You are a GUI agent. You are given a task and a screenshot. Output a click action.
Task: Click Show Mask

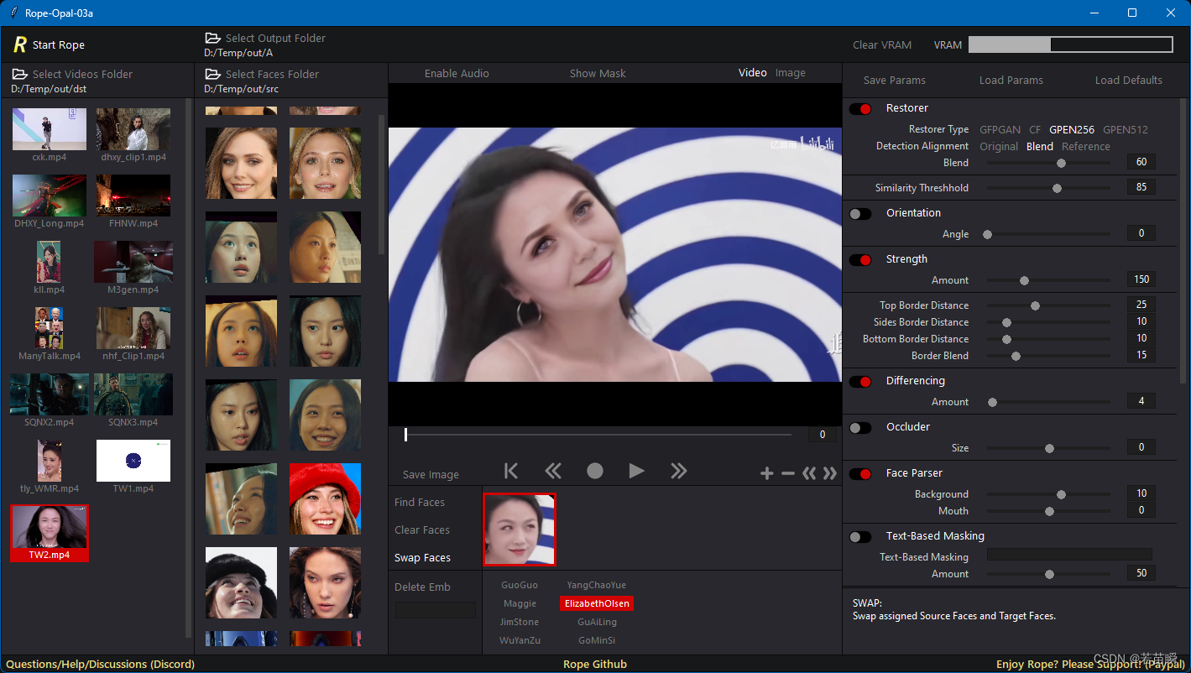pyautogui.click(x=598, y=73)
